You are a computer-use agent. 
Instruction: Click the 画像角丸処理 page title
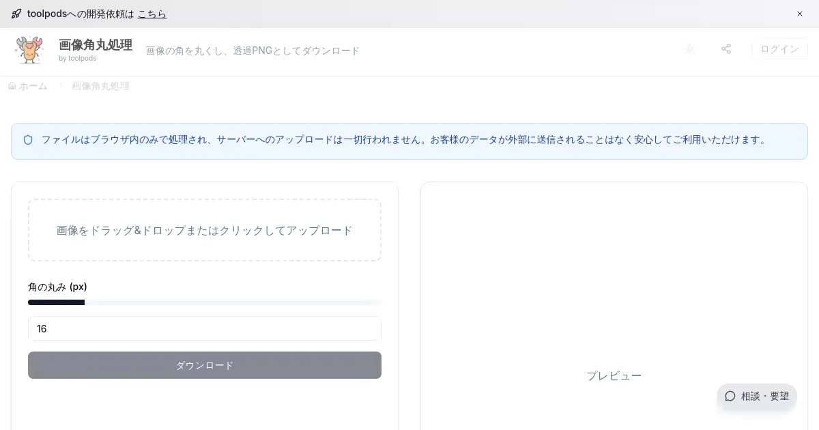96,45
